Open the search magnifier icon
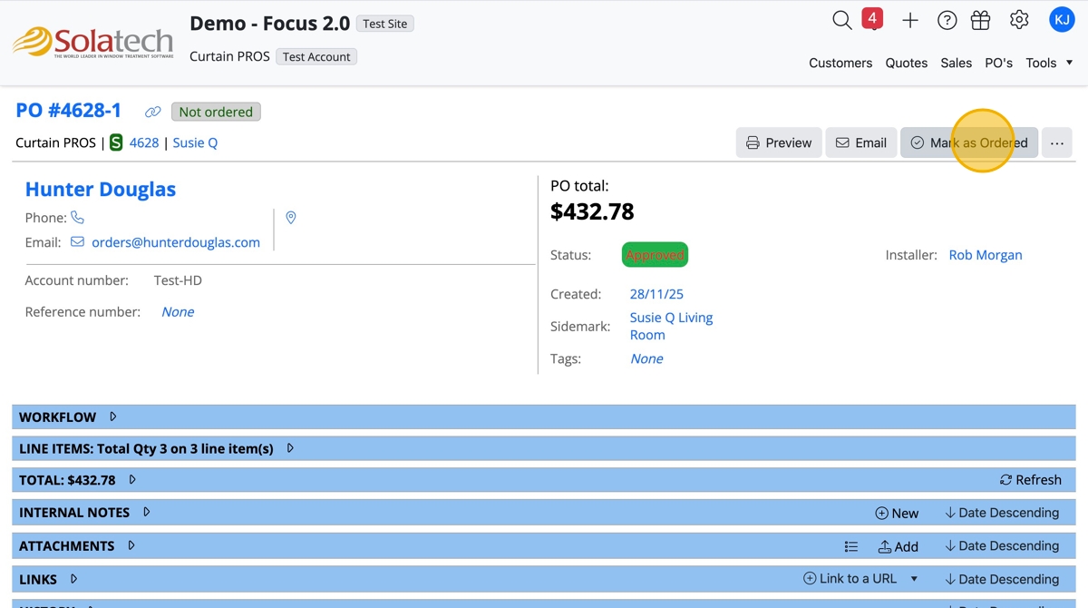The image size is (1088, 608). point(841,20)
